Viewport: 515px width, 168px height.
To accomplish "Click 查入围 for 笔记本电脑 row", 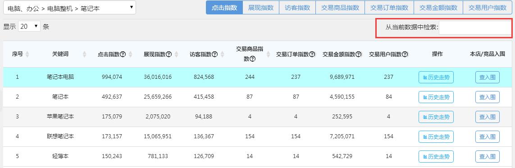I will (488, 77).
